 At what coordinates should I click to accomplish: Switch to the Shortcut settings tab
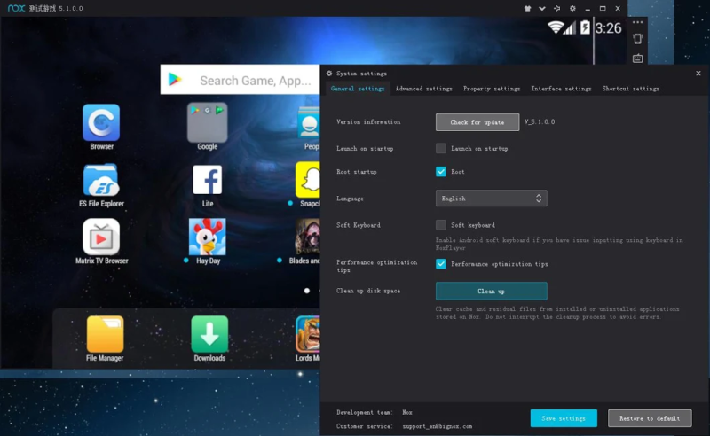pos(630,89)
